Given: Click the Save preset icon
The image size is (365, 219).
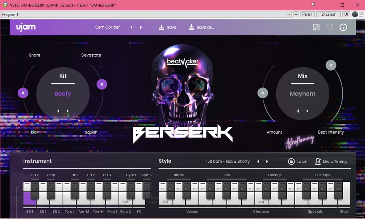Looking at the screenshot, I should tap(161, 27).
